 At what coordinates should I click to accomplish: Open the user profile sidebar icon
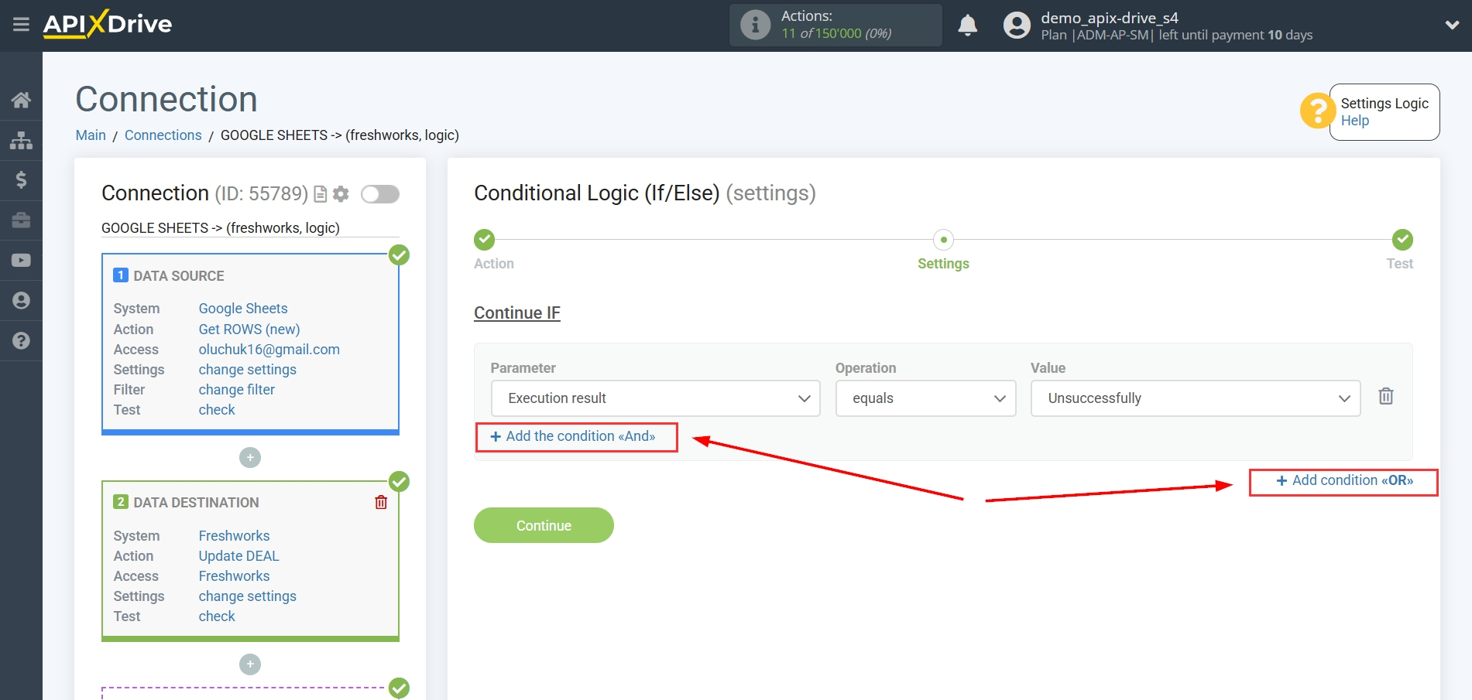pyautogui.click(x=21, y=301)
